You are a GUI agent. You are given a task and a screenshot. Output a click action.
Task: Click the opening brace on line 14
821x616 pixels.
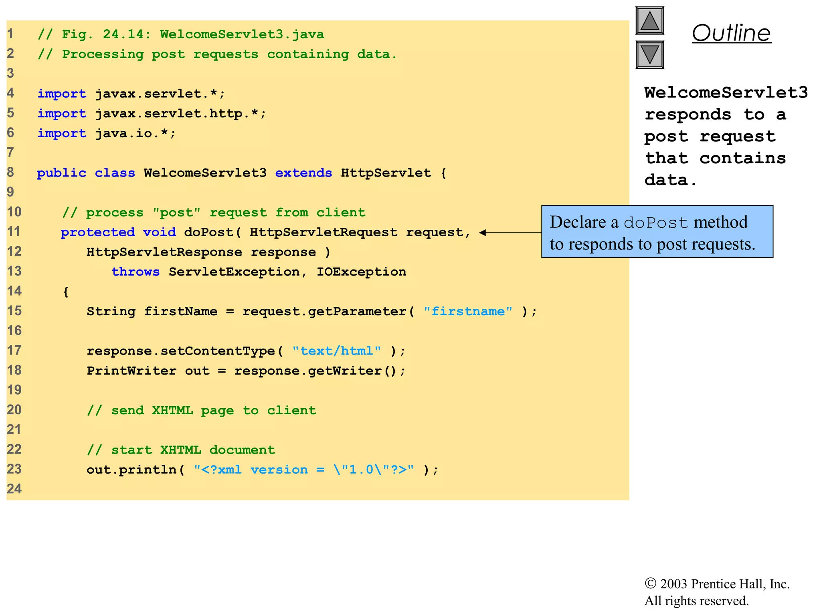pyautogui.click(x=66, y=292)
